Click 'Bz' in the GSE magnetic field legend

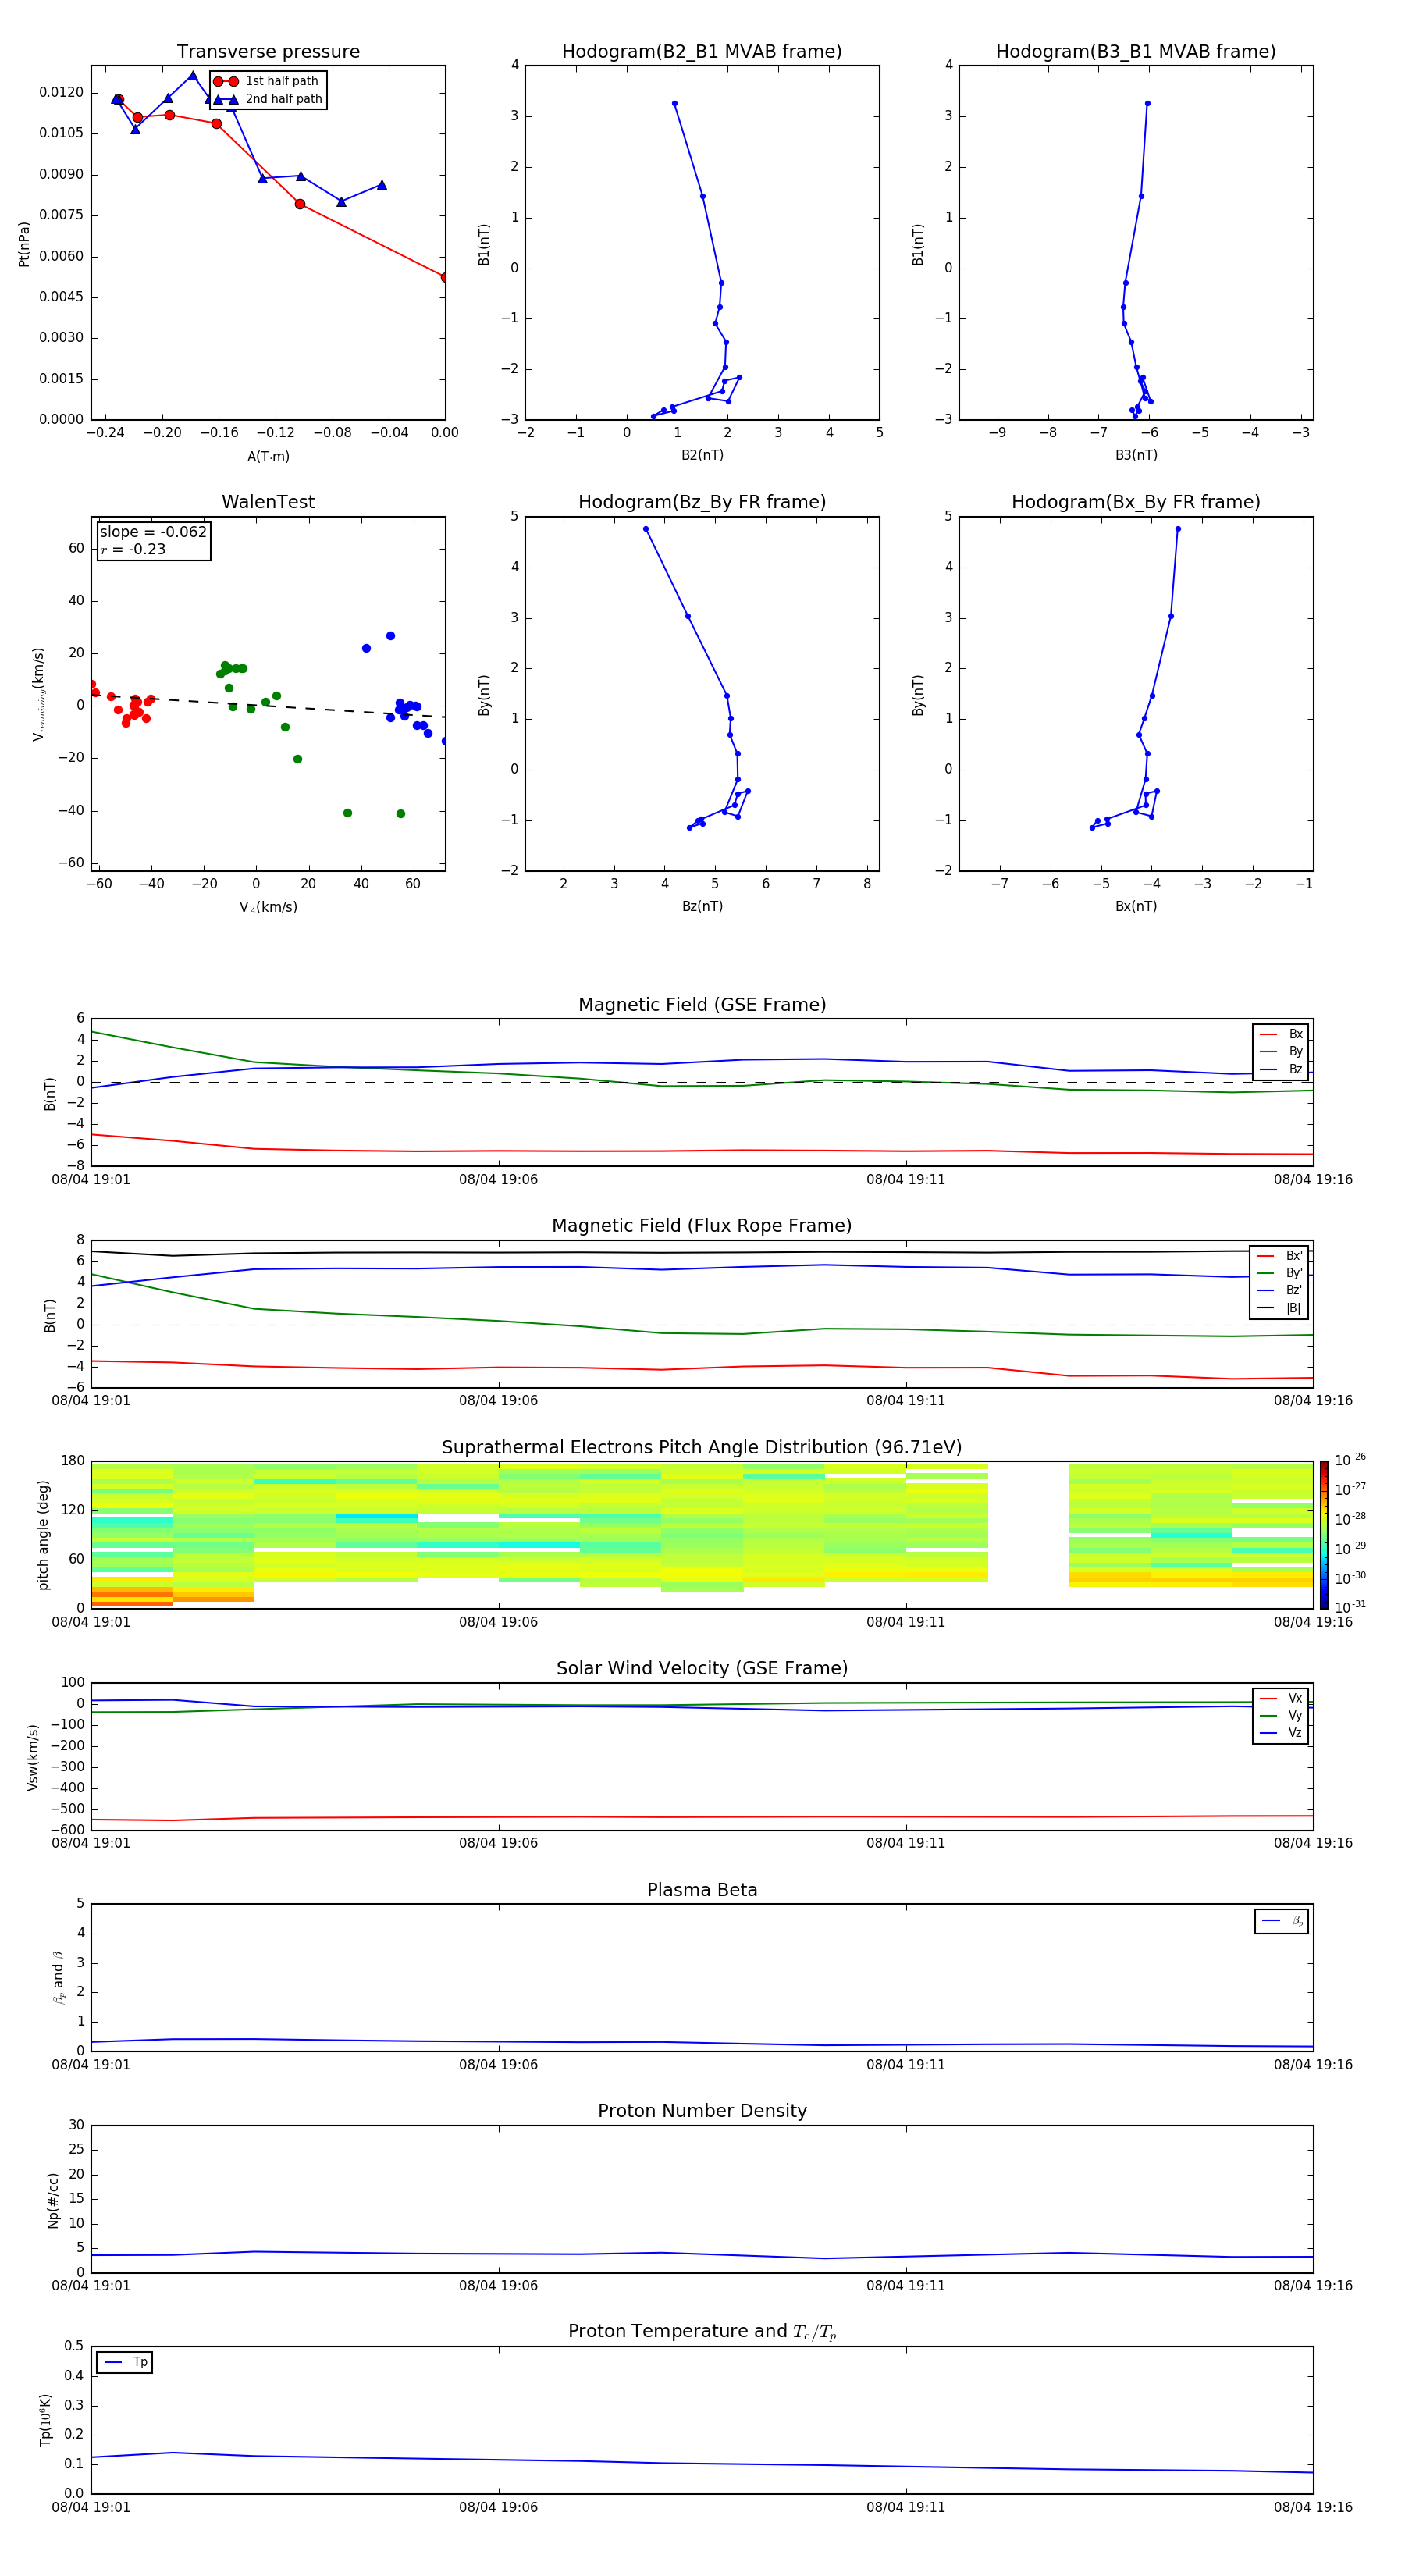(x=1295, y=1069)
